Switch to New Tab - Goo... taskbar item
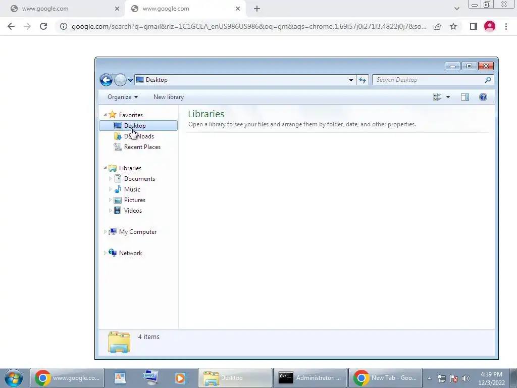The height and width of the screenshot is (388, 517). point(385,378)
